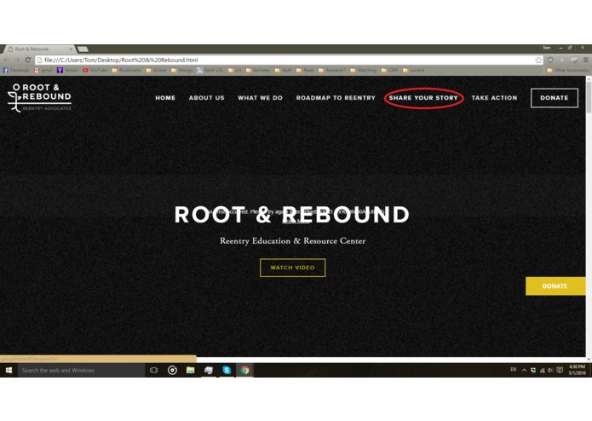
Task: Show hidden system tray icons
Action: point(524,371)
